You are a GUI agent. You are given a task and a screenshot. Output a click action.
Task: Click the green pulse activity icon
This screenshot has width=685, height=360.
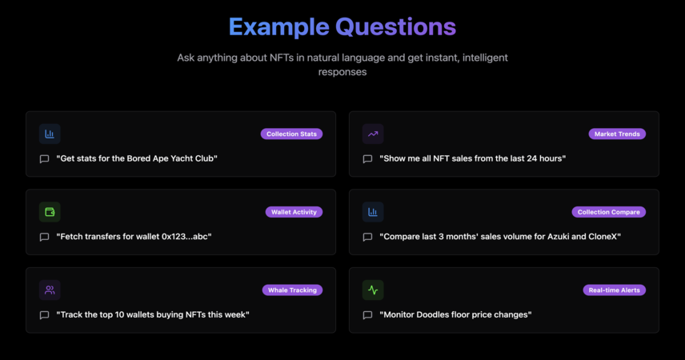tap(373, 290)
